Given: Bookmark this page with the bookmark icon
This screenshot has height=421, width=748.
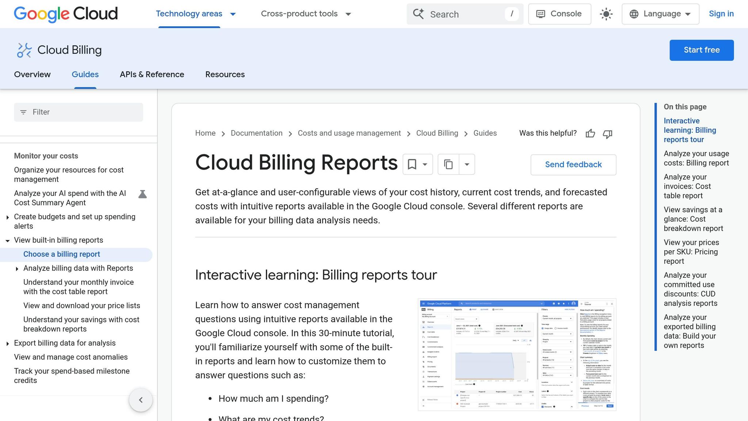Looking at the screenshot, I should click(x=412, y=164).
